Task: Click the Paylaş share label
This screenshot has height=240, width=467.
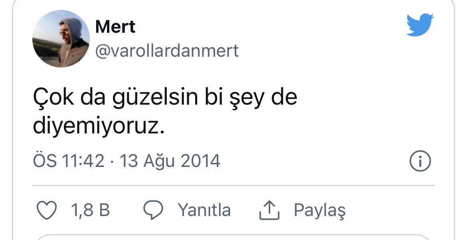Action: tap(320, 210)
